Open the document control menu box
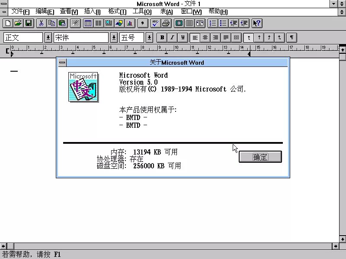The width and height of the screenshot is (346, 259). (4, 12)
